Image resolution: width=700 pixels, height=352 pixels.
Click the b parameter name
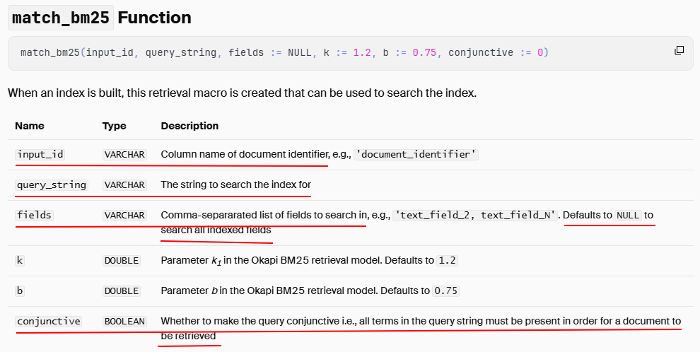(21, 291)
